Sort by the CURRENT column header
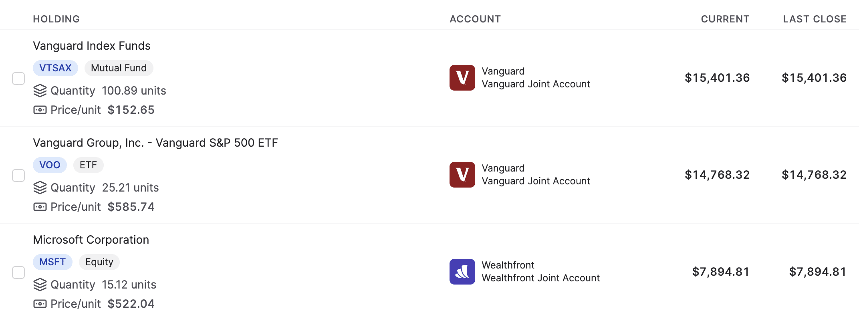Screen dimensions: 859x319 point(725,19)
